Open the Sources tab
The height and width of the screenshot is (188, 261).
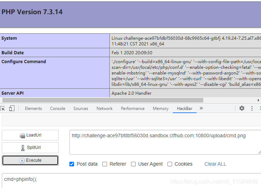point(81,109)
